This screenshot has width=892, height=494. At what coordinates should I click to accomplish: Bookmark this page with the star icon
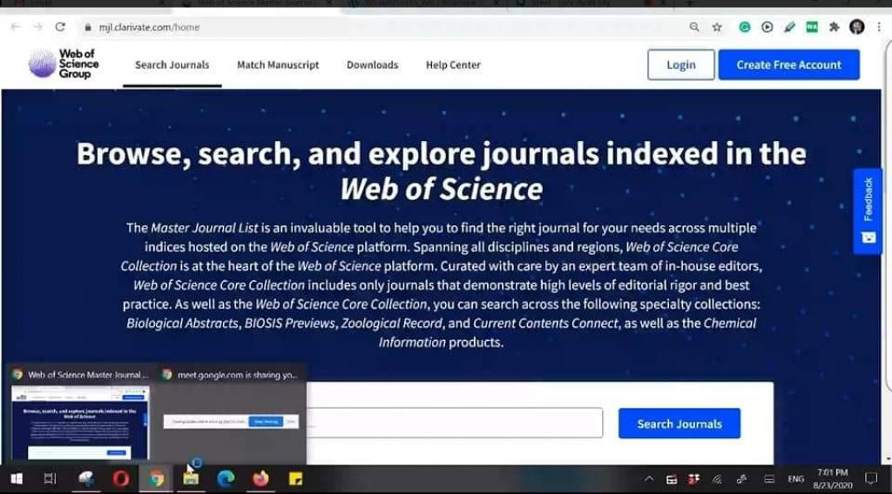(x=717, y=27)
